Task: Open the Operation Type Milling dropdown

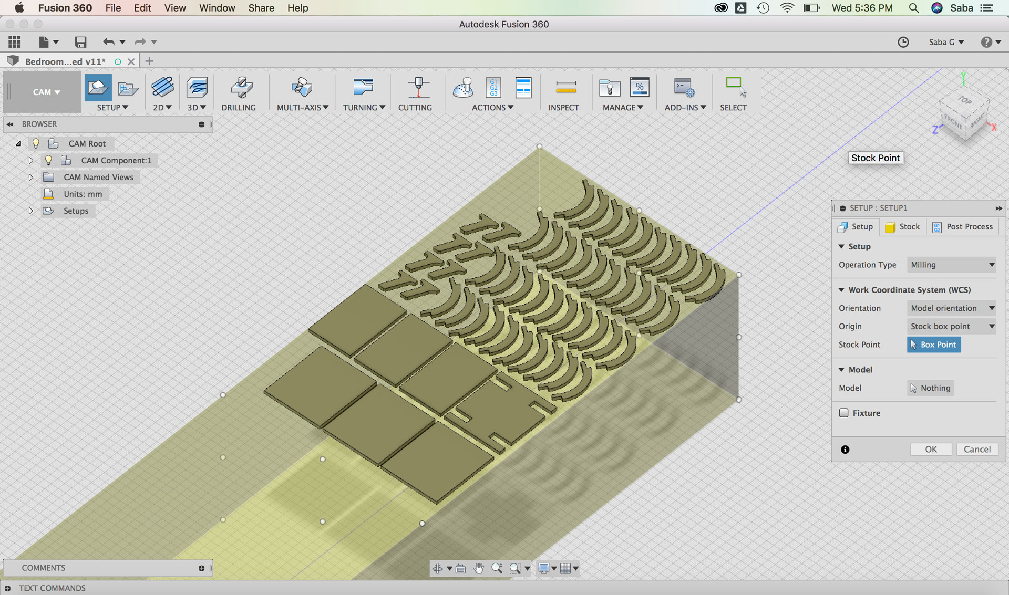Action: pos(952,265)
